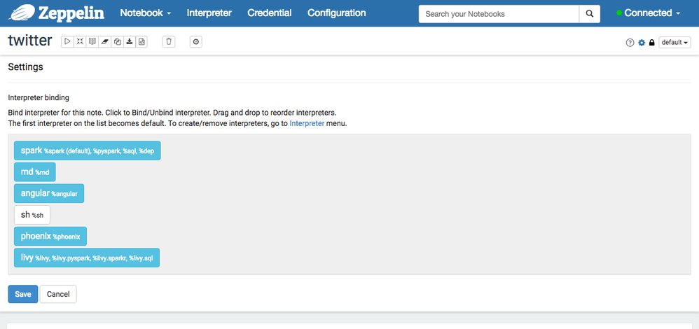Go to the Interpreter menu
This screenshot has width=699, height=329.
209,13
